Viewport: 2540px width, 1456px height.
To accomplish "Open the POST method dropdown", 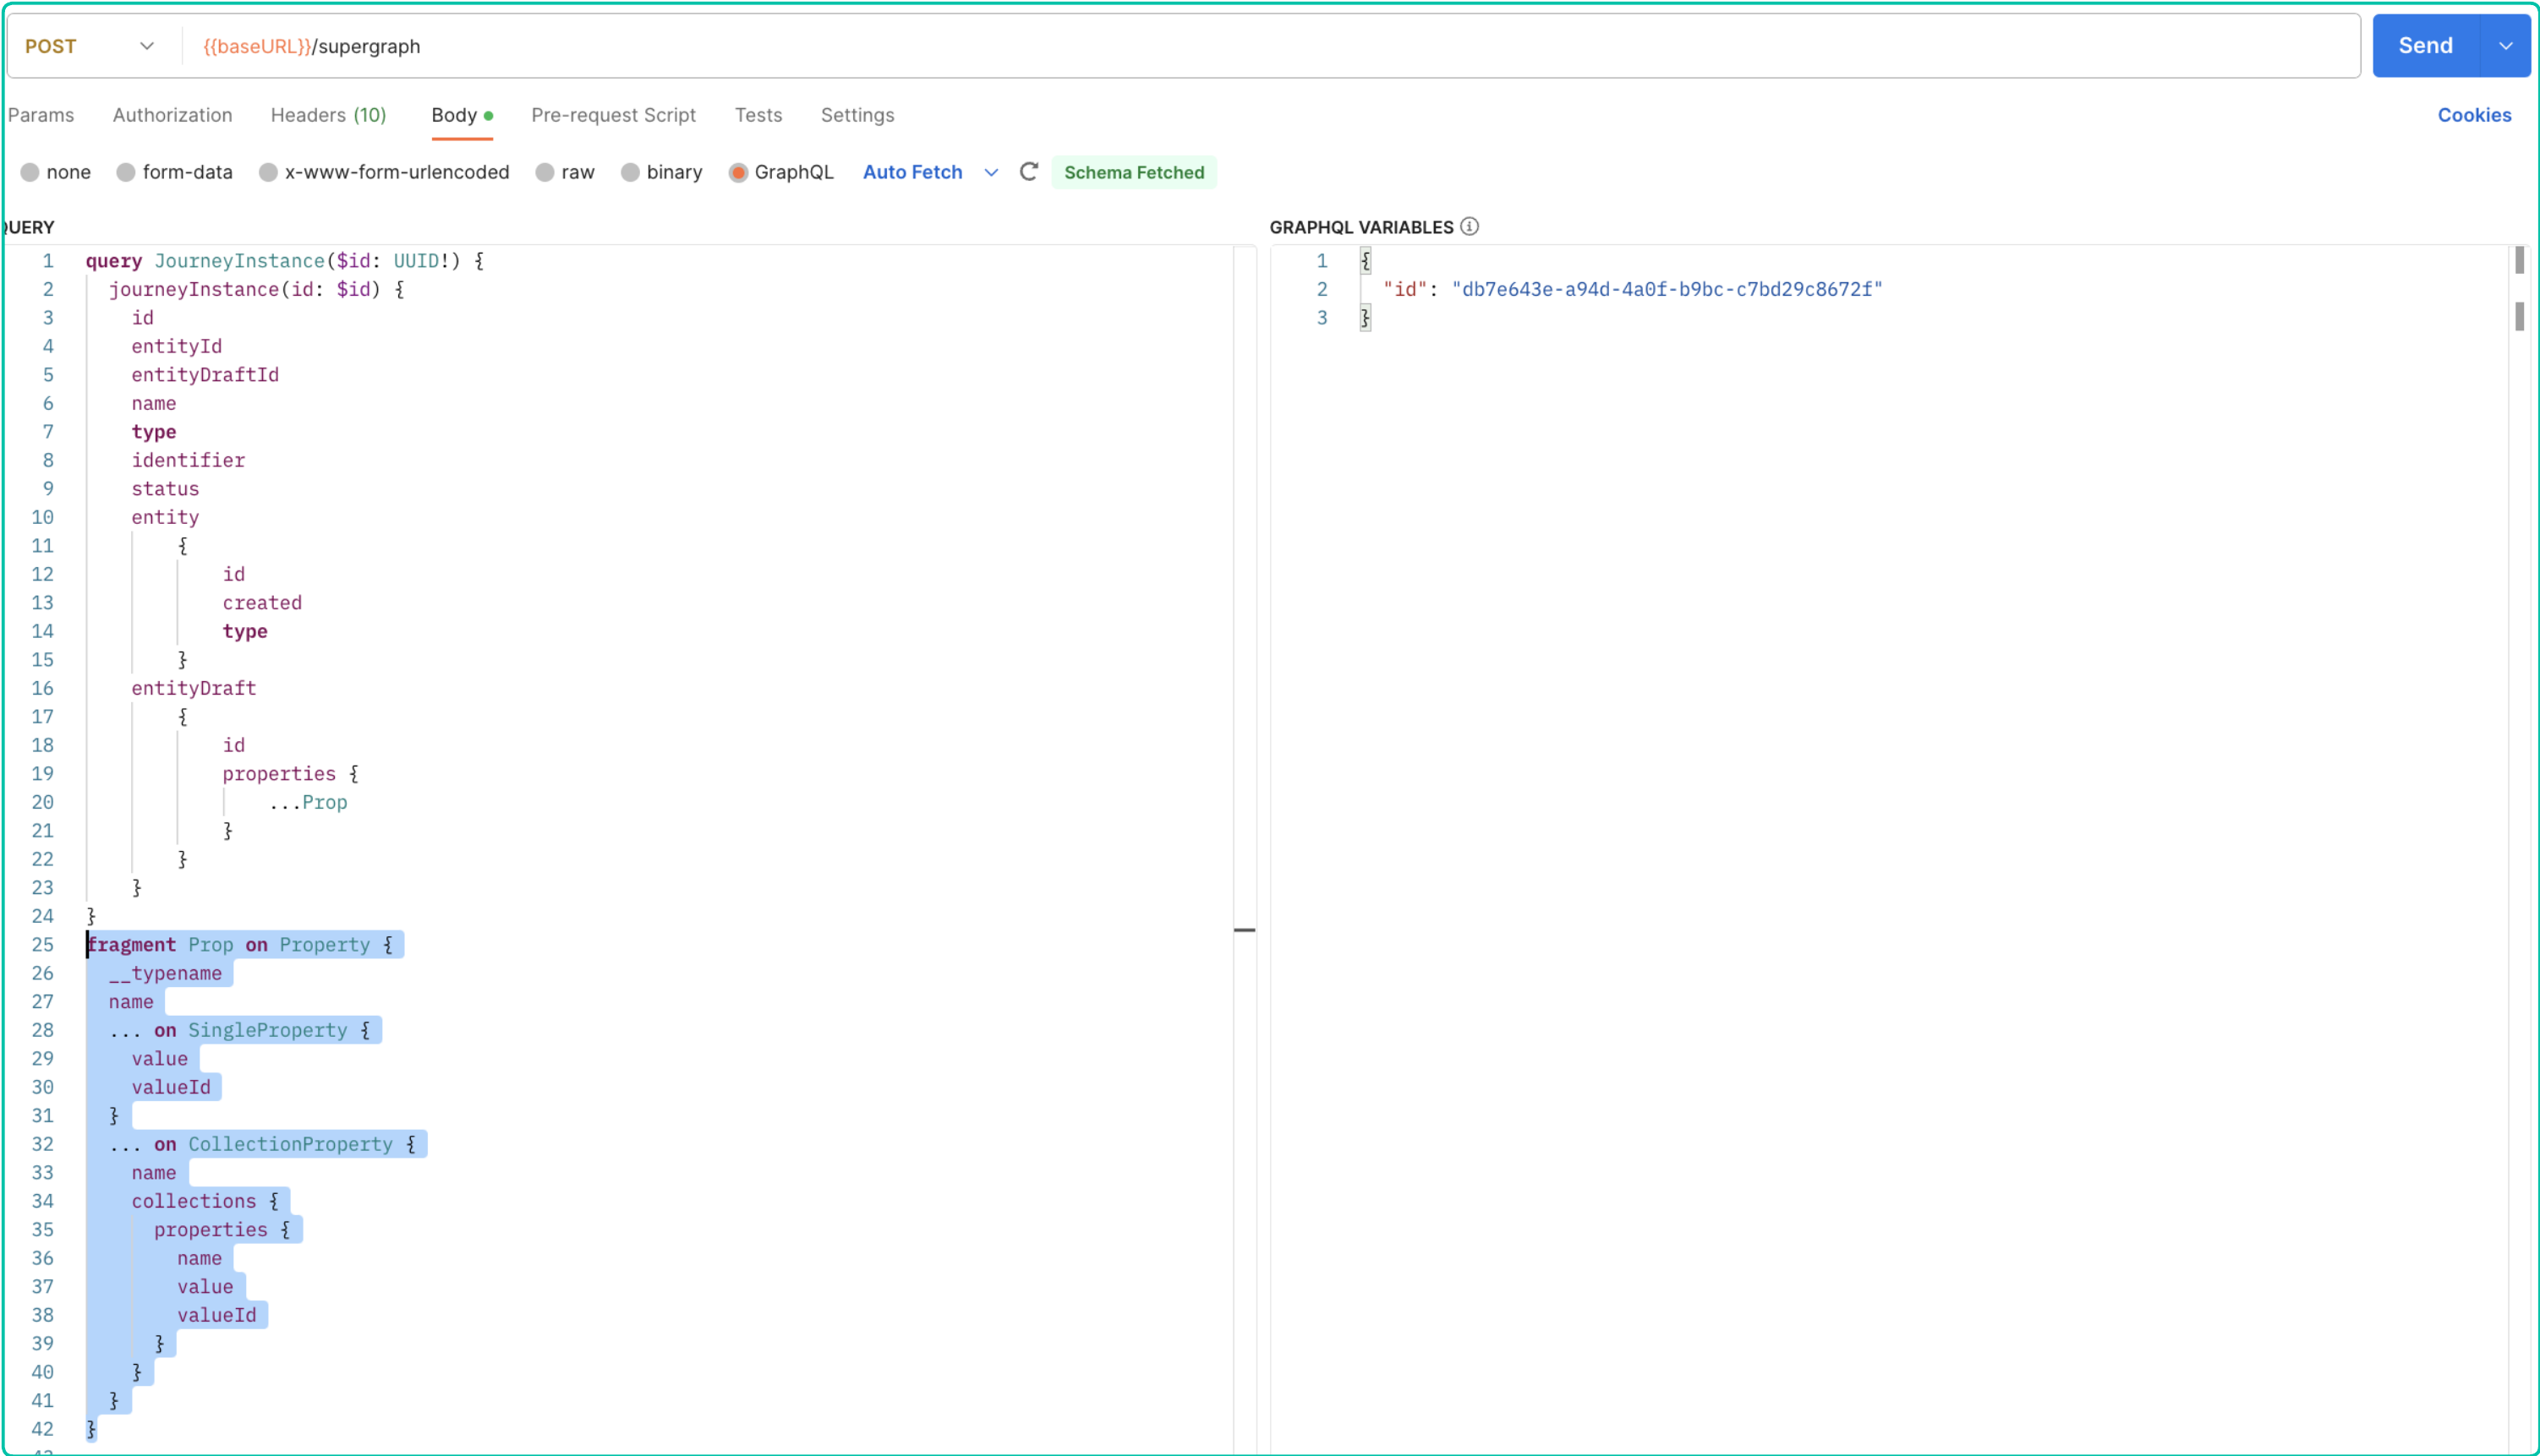I will pos(90,46).
